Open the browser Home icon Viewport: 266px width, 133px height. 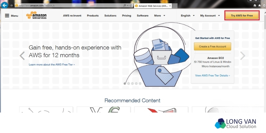255,6
